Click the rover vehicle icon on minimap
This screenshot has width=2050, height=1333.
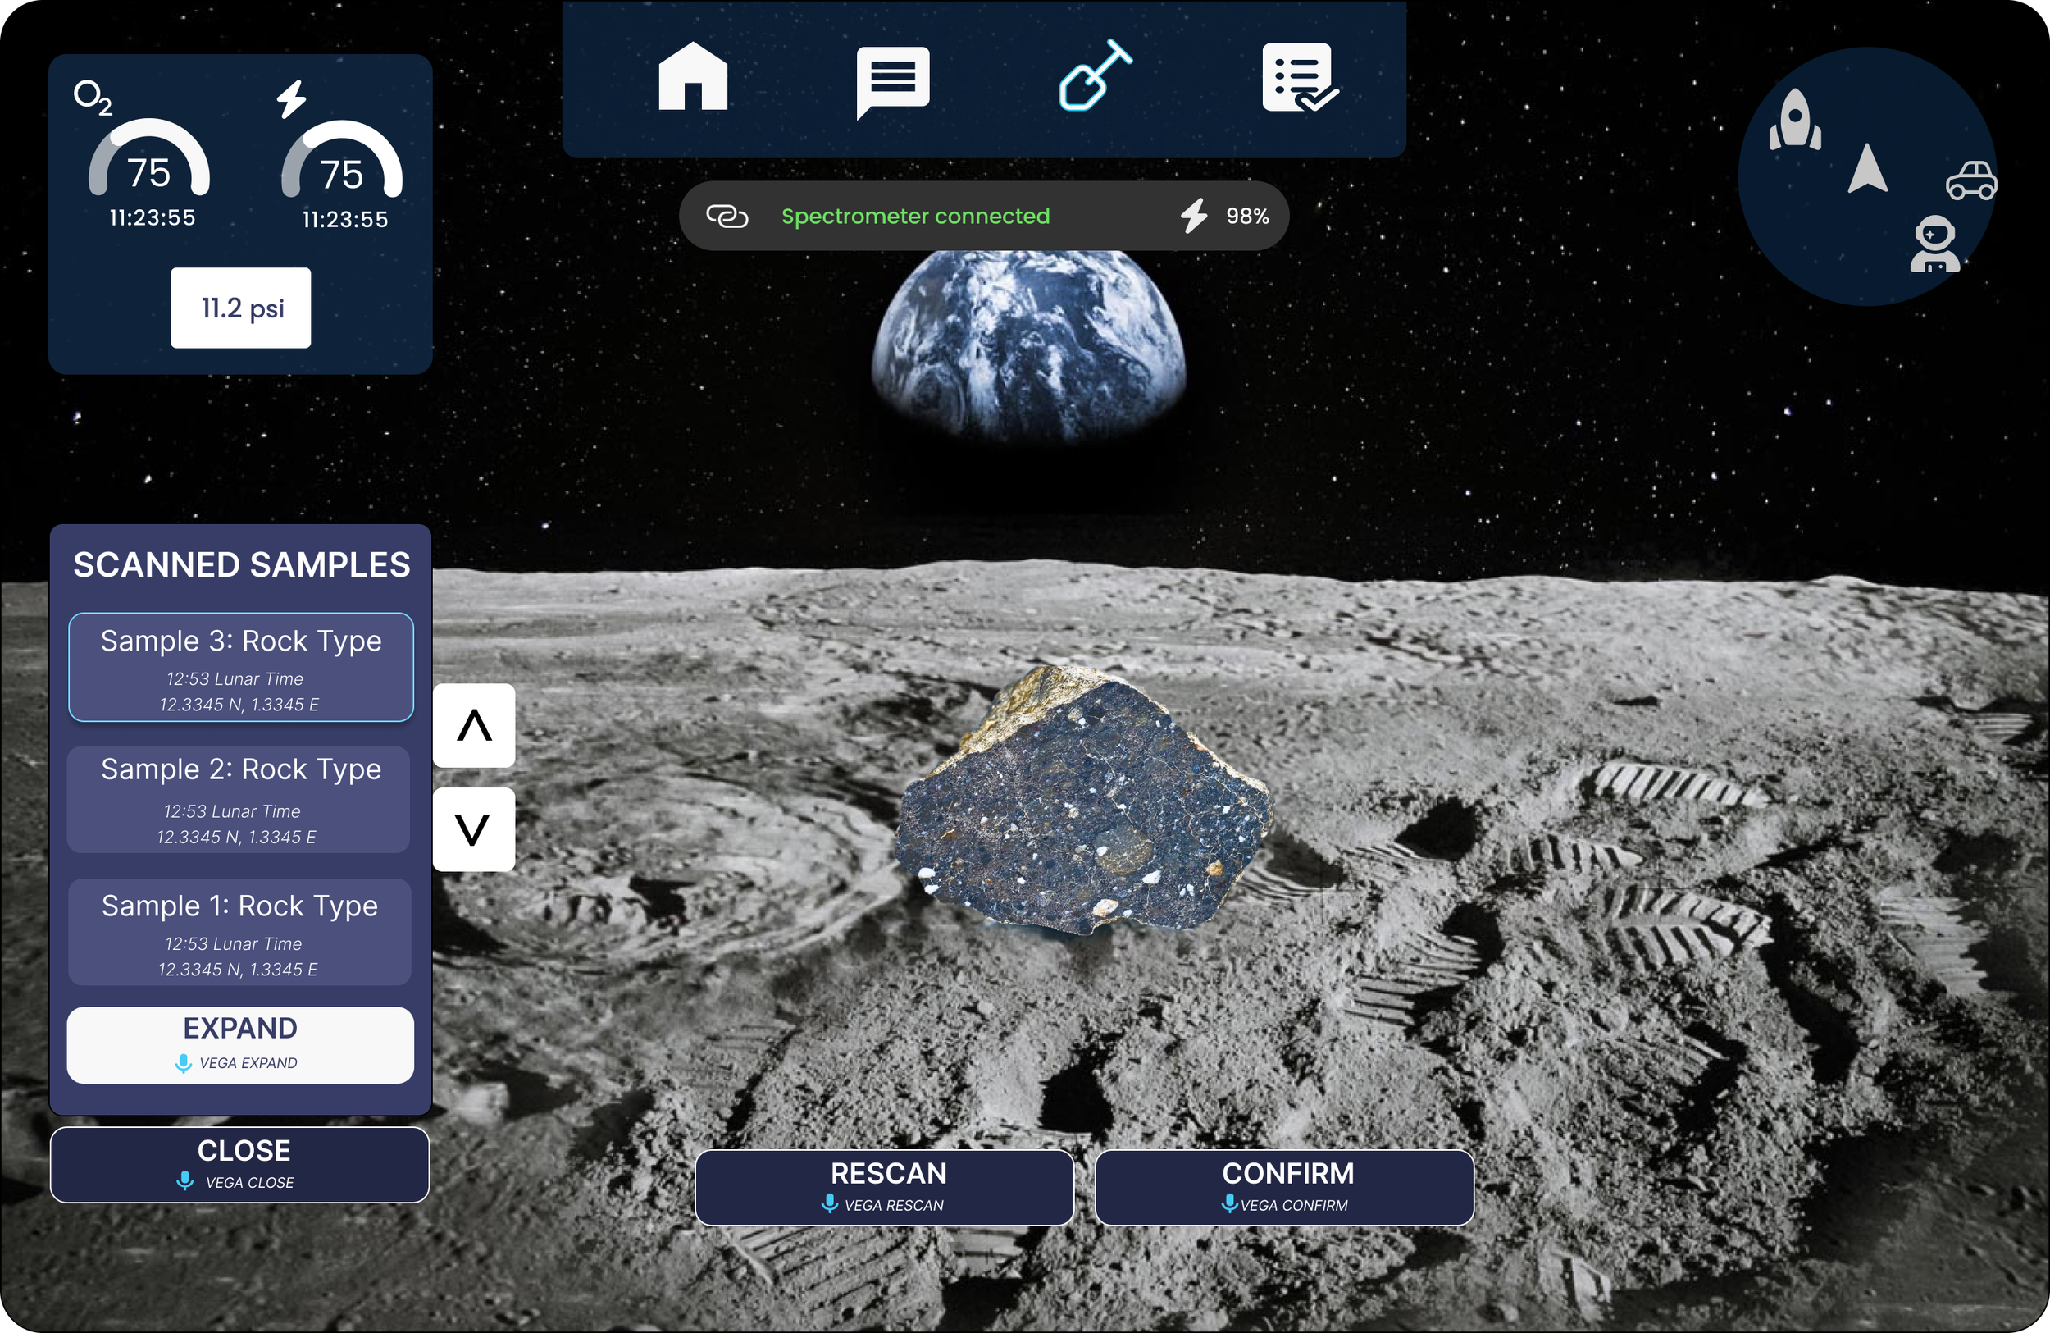coord(1970,180)
